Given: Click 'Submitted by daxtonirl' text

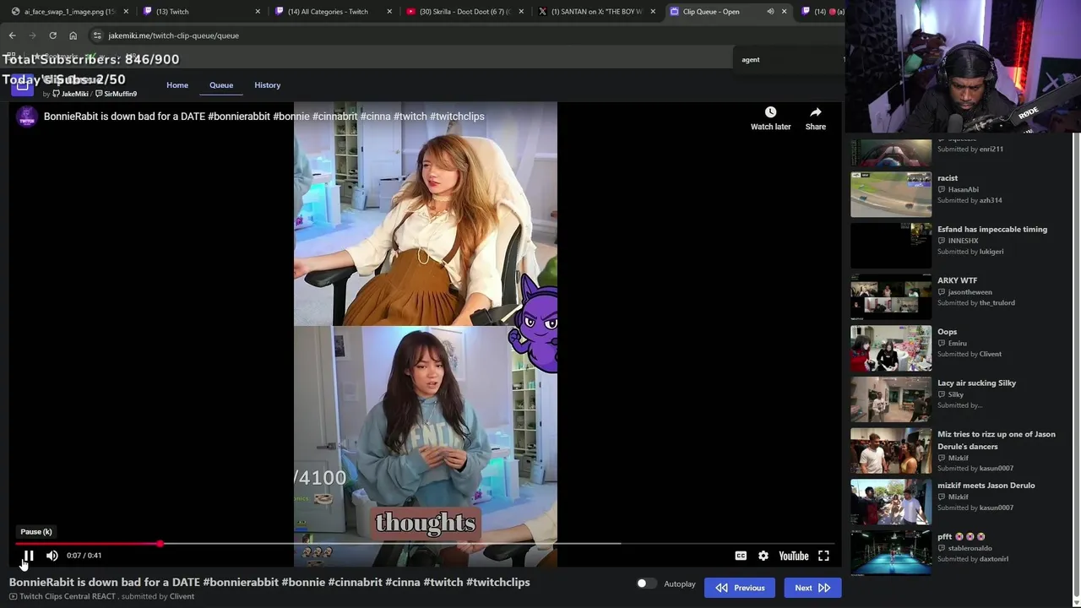Looking at the screenshot, I should coord(973,559).
